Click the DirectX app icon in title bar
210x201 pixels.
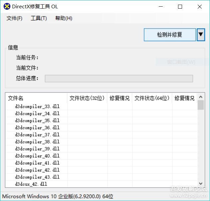pyautogui.click(x=7, y=6)
